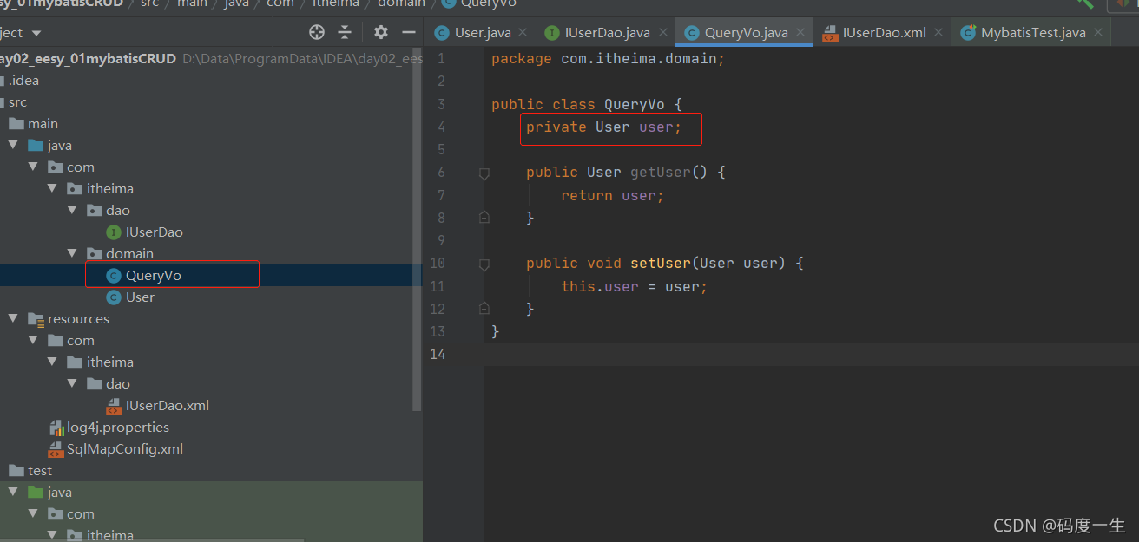Click line number 4 in gutter
The image size is (1139, 542).
[x=441, y=127]
